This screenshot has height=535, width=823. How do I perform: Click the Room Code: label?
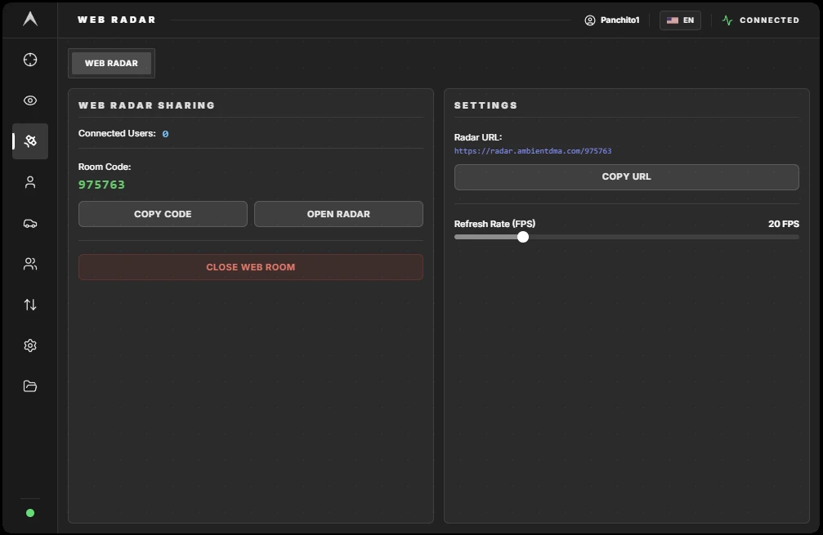point(105,167)
